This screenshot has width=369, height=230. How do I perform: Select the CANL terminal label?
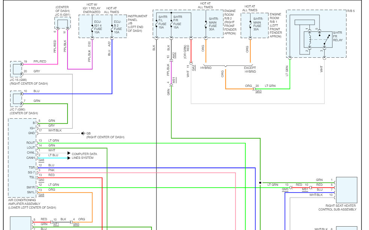[31, 152]
